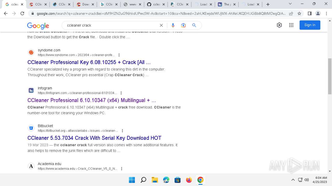Open Chrome three-dot menu
332x186 pixels.
pos(326,13)
